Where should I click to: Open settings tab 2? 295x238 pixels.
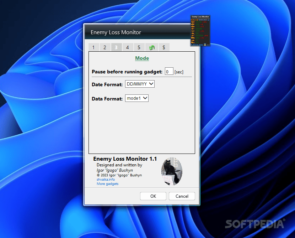coord(105,47)
